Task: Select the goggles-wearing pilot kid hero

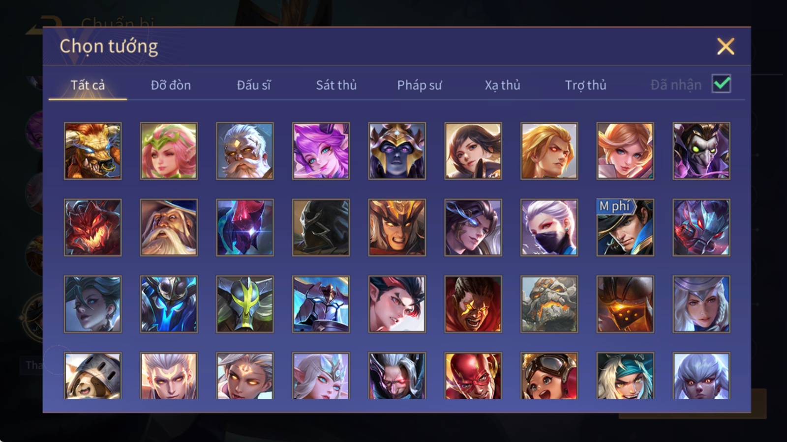Action: point(549,376)
